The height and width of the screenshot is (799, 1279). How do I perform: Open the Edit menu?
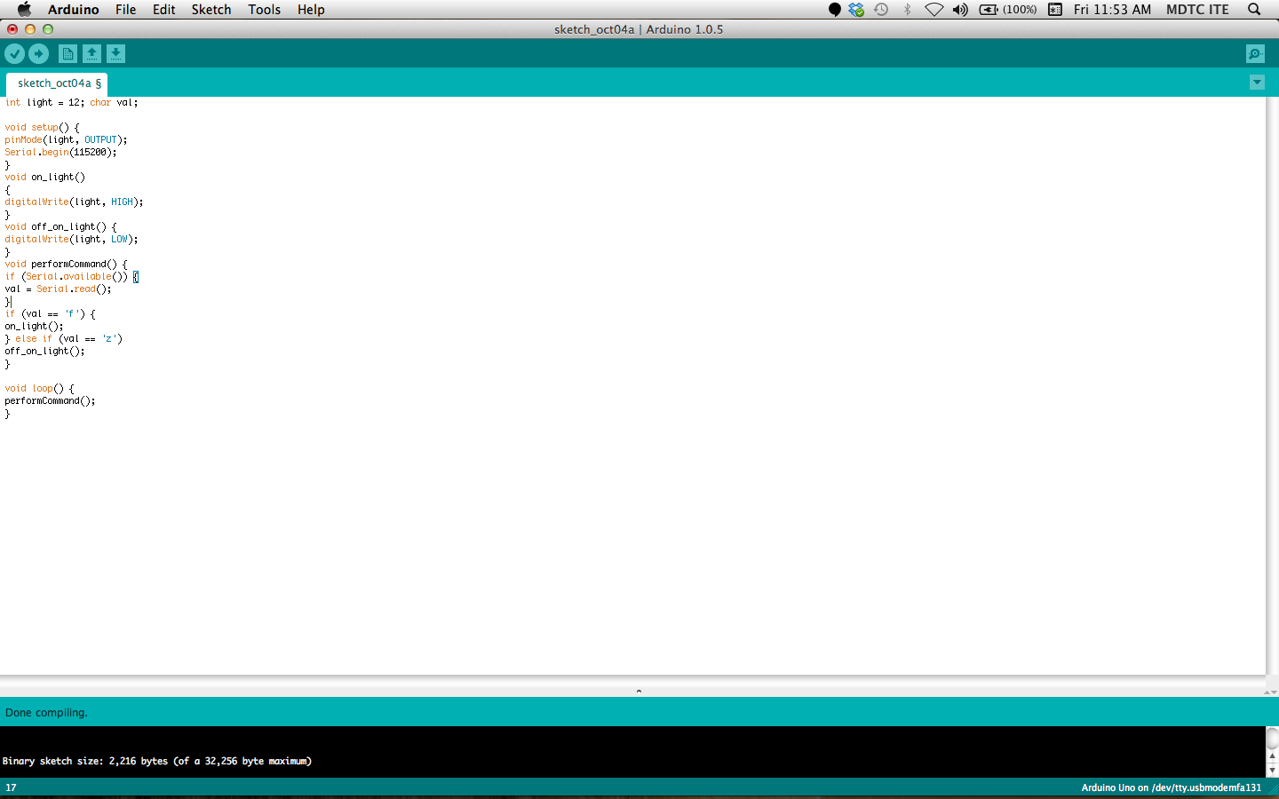pyautogui.click(x=163, y=9)
